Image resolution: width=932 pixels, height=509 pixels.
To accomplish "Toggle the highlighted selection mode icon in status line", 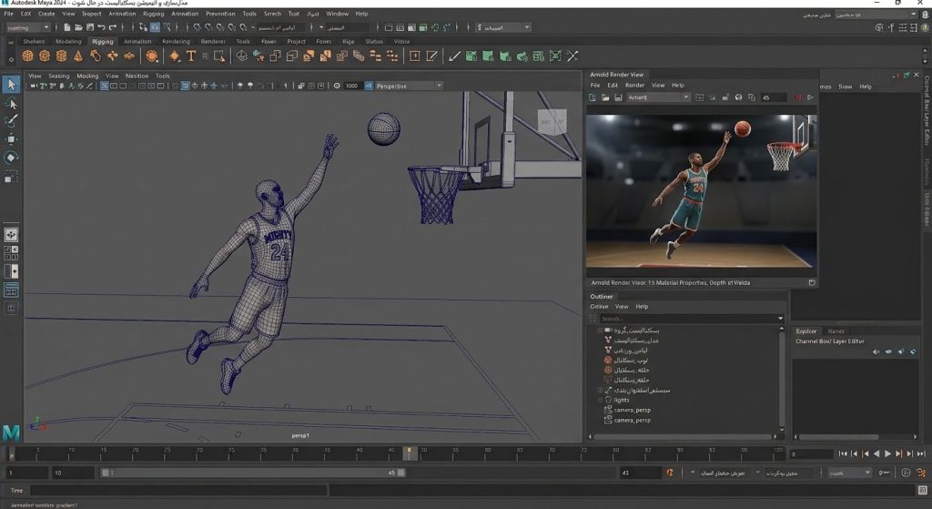I will coord(155,27).
